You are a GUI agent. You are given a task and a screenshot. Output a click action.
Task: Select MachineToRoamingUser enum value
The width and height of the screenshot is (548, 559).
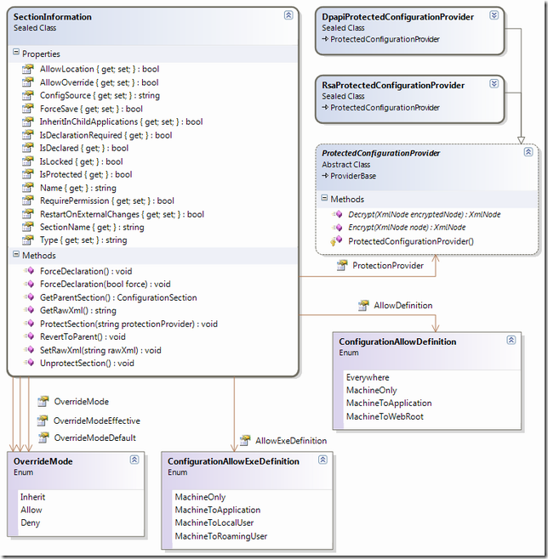point(221,536)
